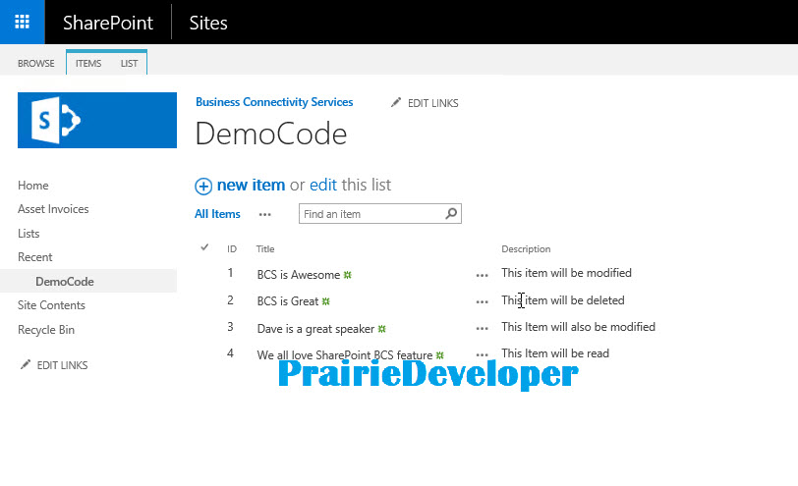
Task: Switch to the BROWSE ribbon tab
Action: click(35, 64)
